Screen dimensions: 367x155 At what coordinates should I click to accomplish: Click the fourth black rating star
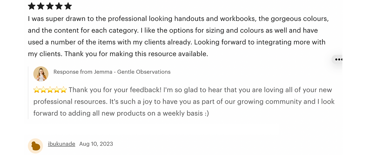[59, 6]
